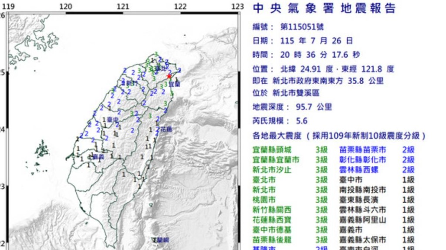446x250 pixels.
Task: Click the 臺中市 1級 entry
Action: [377, 180]
